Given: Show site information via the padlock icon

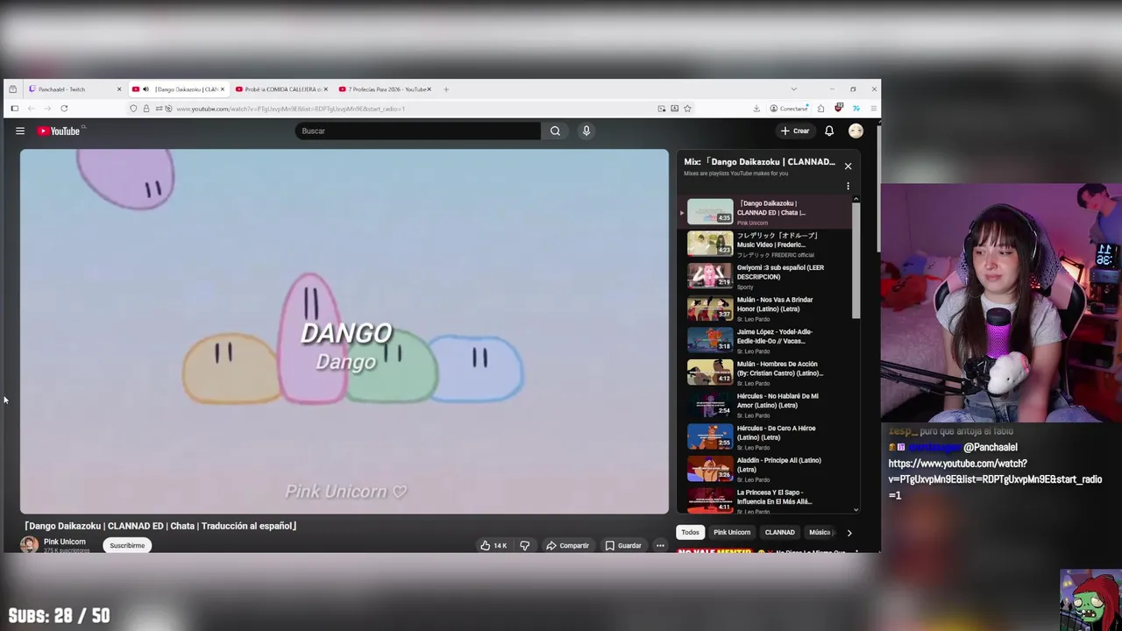Looking at the screenshot, I should coord(146,109).
